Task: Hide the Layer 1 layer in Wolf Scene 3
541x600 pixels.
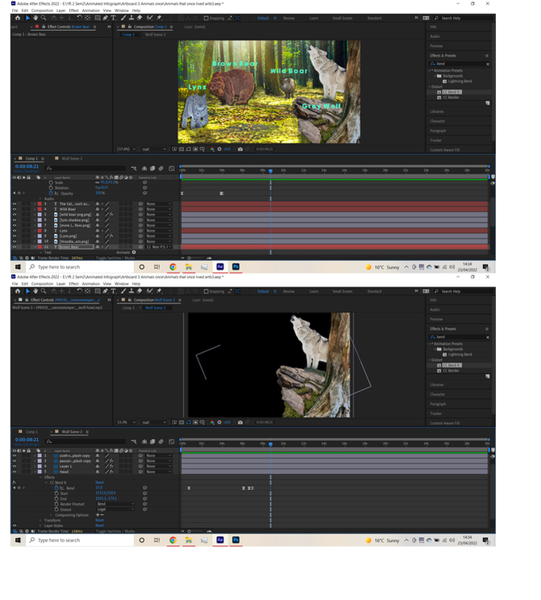Action: (x=15, y=467)
